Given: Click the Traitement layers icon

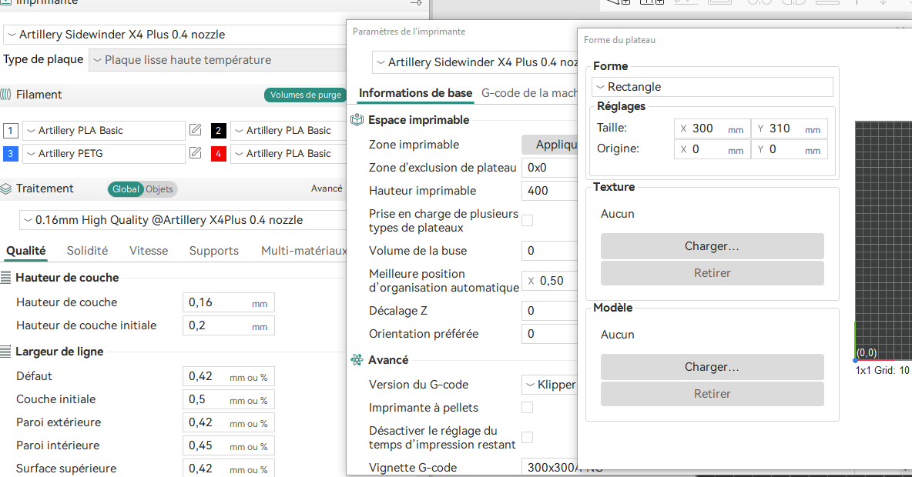Looking at the screenshot, I should pyautogui.click(x=6, y=188).
